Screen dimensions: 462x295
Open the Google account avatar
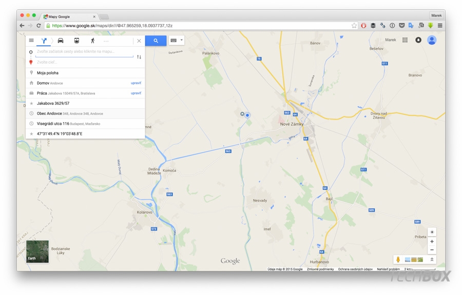point(432,40)
